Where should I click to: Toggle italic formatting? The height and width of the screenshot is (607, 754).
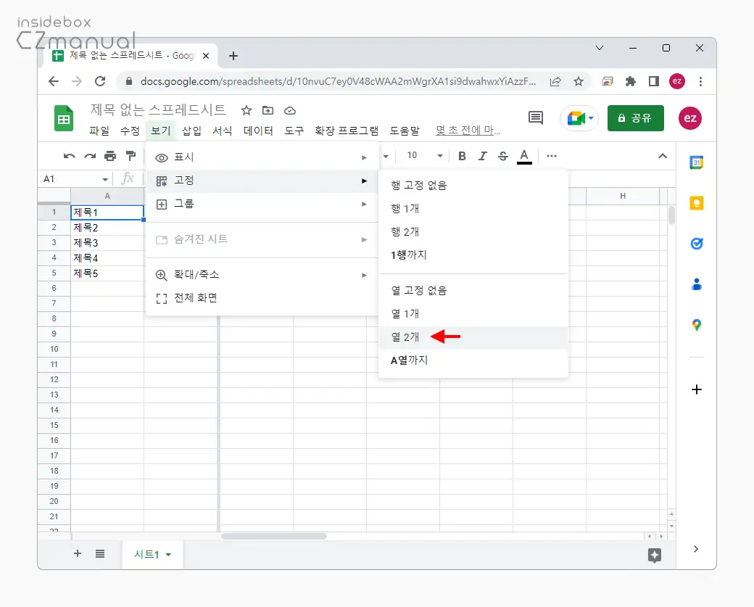[483, 155]
